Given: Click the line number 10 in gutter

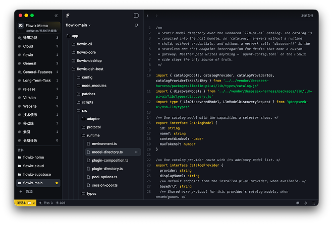Looking at the screenshot, I should pos(149,76).
